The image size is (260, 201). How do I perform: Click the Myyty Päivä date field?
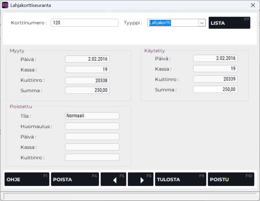click(87, 59)
